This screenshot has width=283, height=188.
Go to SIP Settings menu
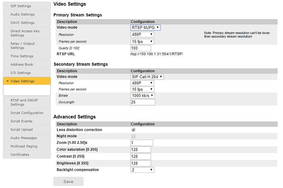pyautogui.click(x=27, y=6)
